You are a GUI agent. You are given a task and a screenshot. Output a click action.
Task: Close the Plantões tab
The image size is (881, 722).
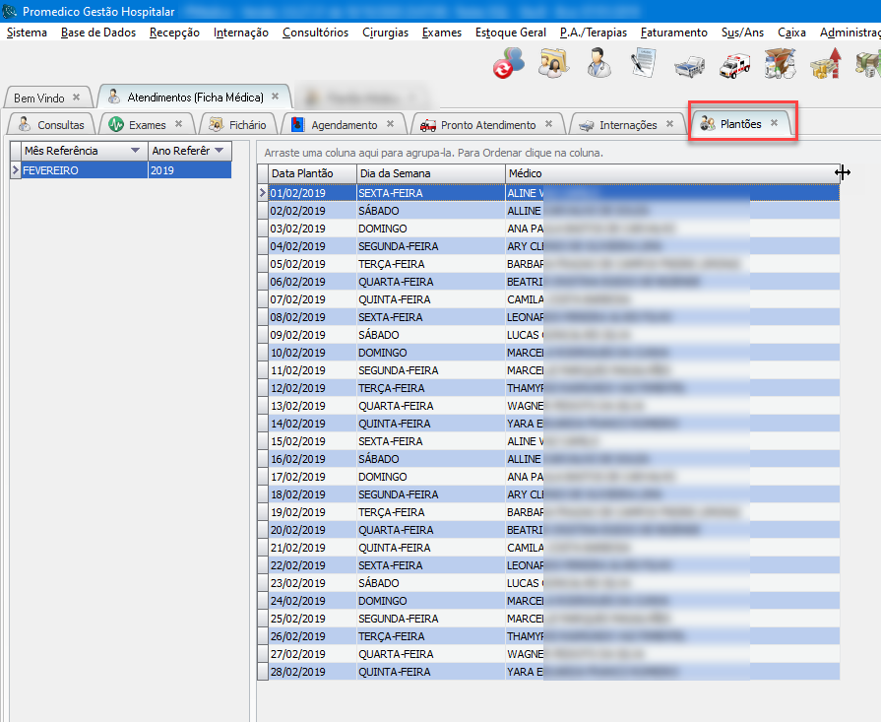[774, 123]
